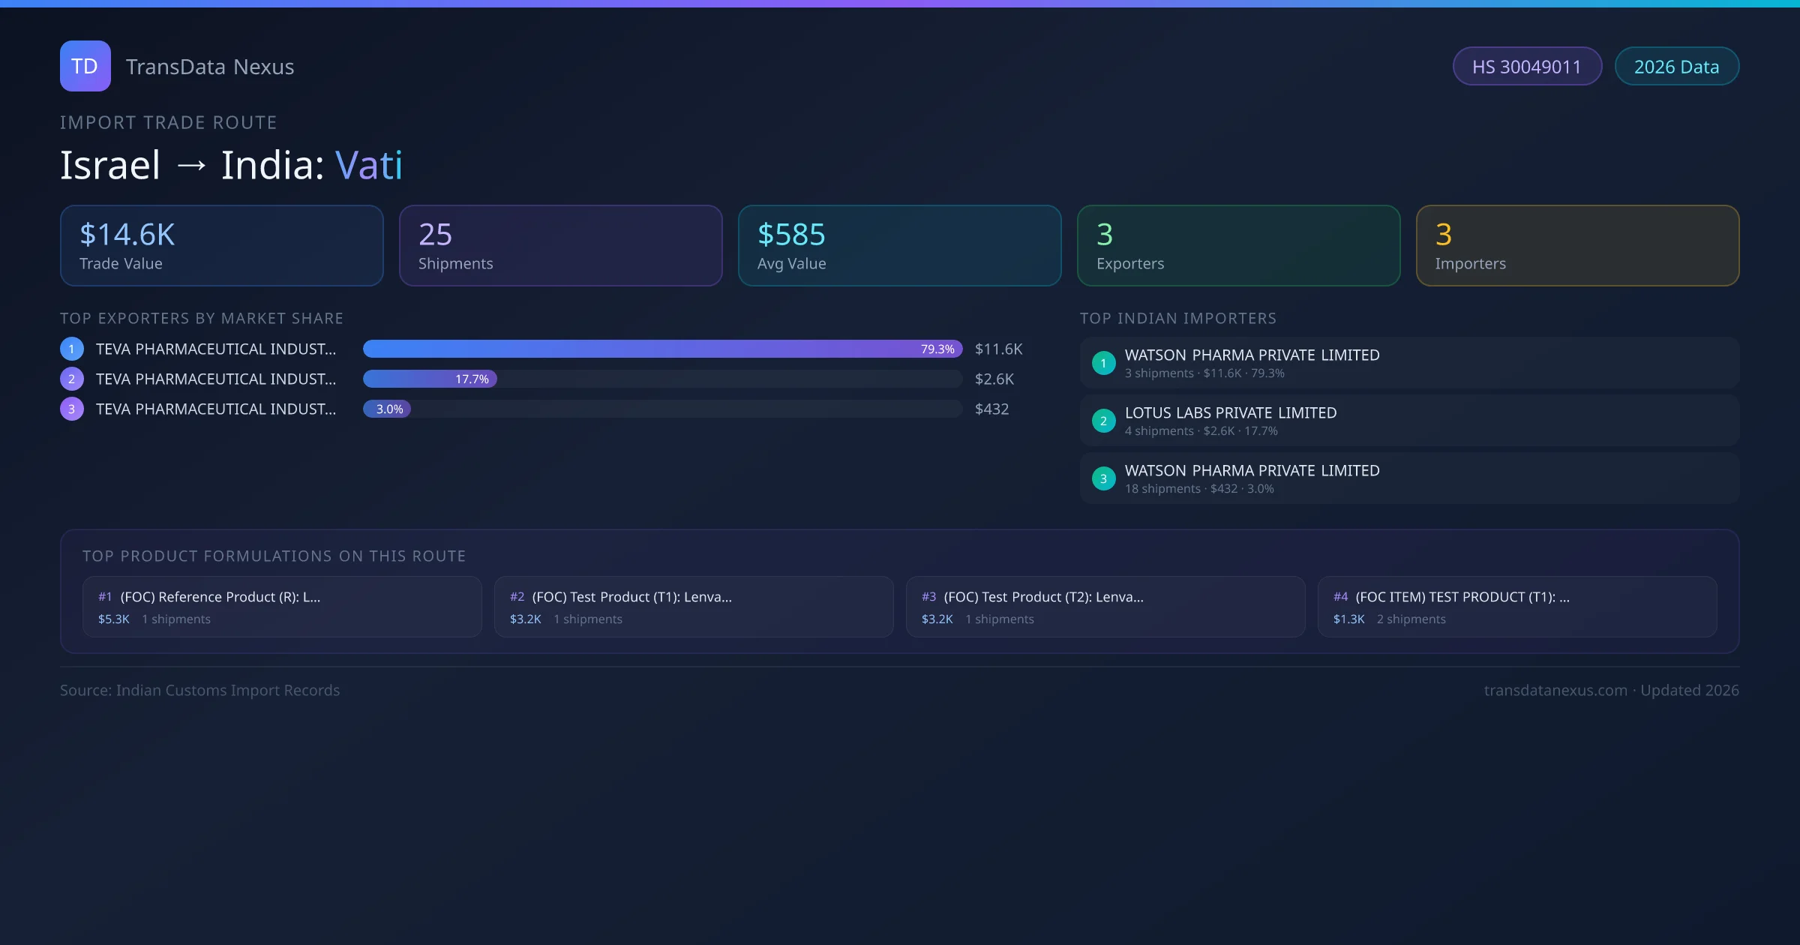Click the 2026 Data badge

click(1675, 67)
